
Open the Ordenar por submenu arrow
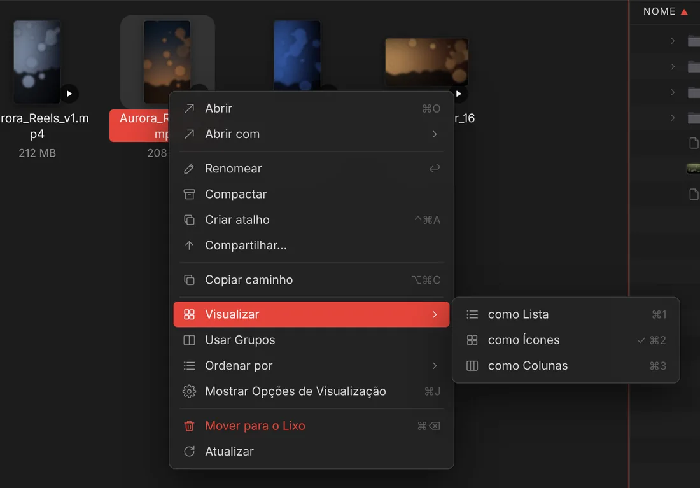click(x=435, y=366)
